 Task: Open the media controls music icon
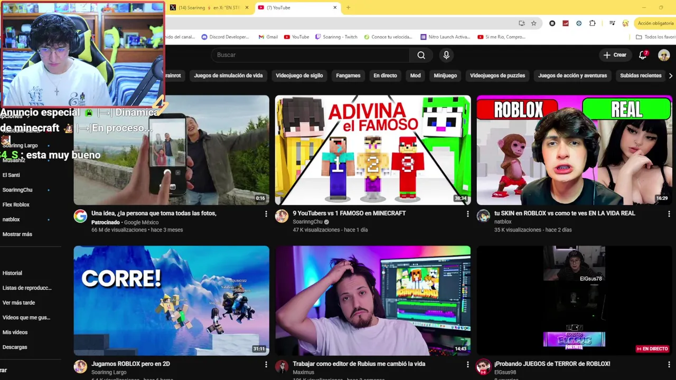(612, 23)
